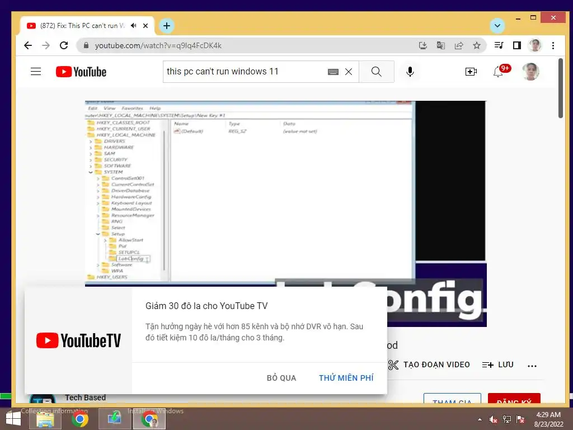
Task: Click THỬ MIỄN PHÍ button
Action: pyautogui.click(x=346, y=378)
